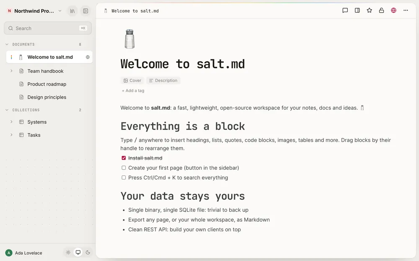Click the Team handbook document icon

tap(21, 71)
